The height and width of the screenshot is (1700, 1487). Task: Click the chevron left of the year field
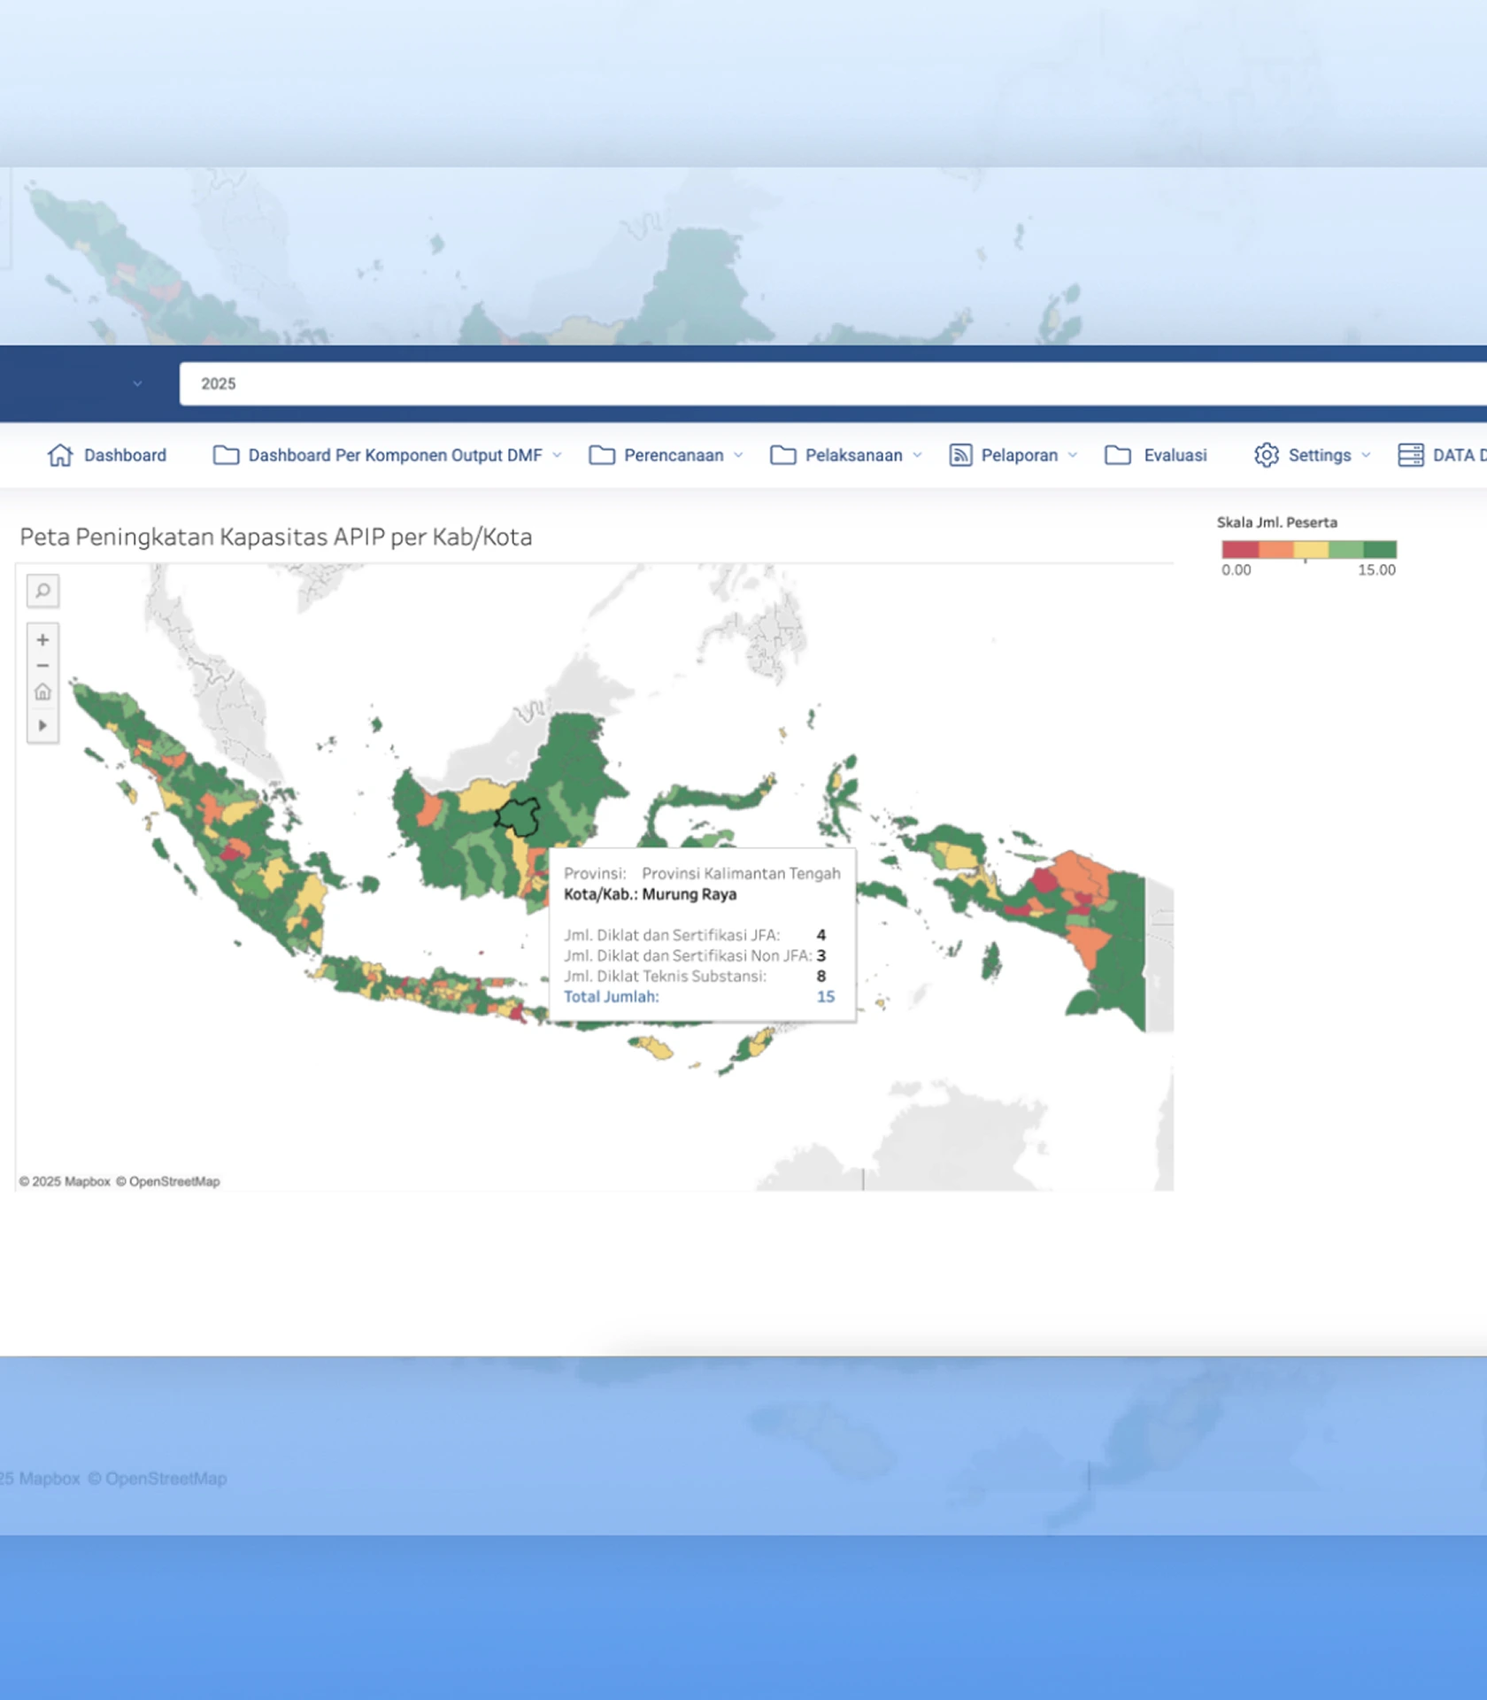(x=137, y=383)
